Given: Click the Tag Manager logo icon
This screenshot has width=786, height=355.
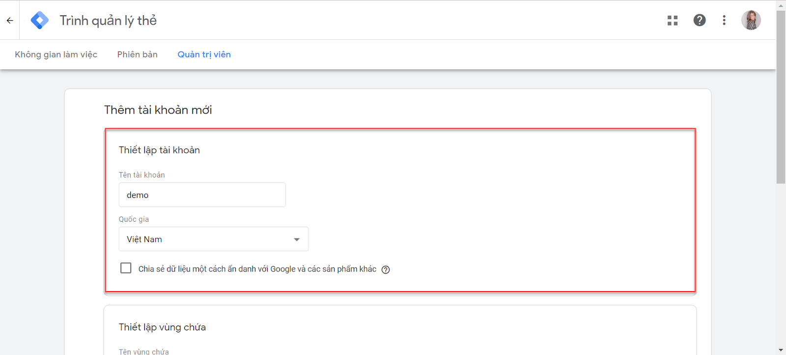Looking at the screenshot, I should click(39, 20).
